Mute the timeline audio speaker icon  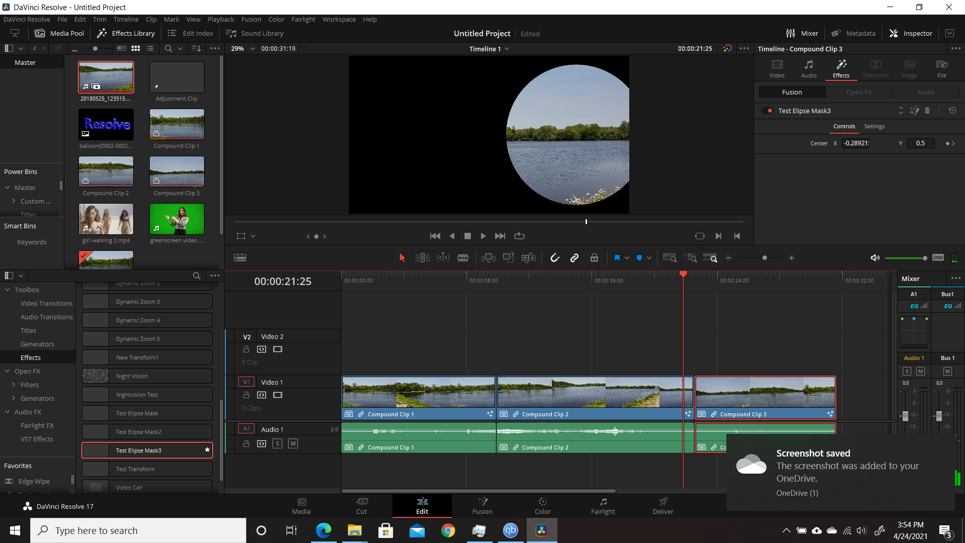click(875, 258)
